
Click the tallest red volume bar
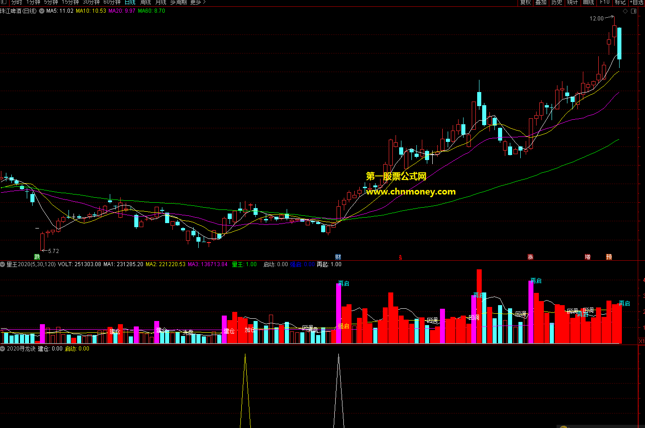tap(479, 306)
